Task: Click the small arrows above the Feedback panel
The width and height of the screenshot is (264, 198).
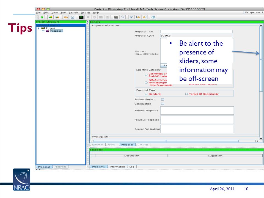Action: [x=92, y=147]
